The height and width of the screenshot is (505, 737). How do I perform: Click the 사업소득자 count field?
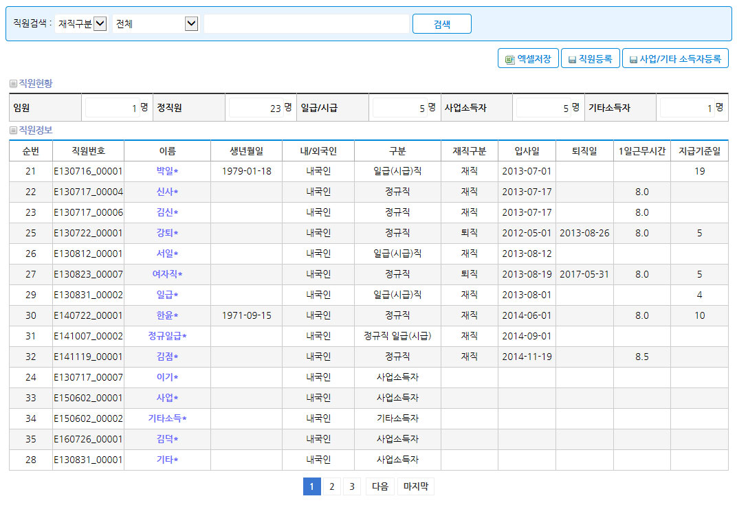point(544,108)
